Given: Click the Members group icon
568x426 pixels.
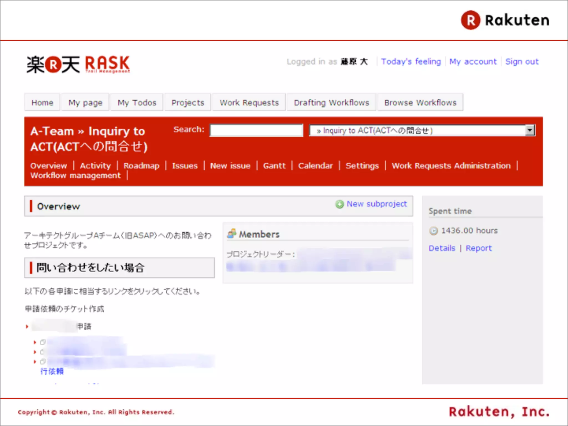Looking at the screenshot, I should 232,234.
